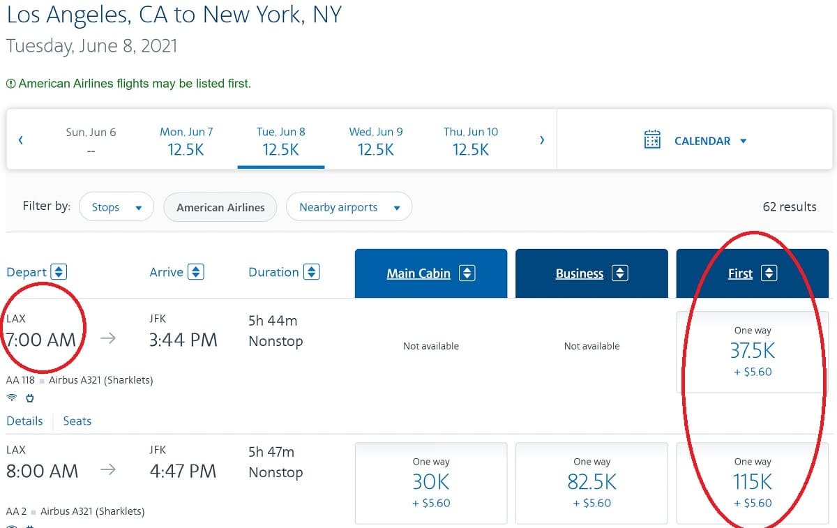Sort by Duration icon

(312, 272)
